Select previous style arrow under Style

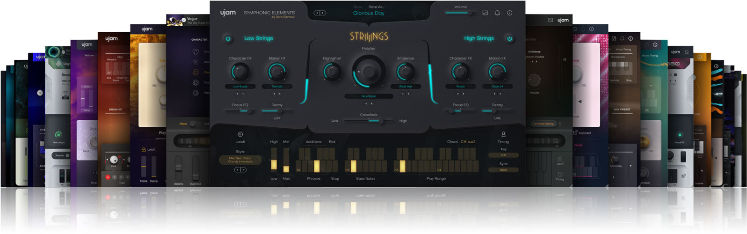click(x=237, y=170)
